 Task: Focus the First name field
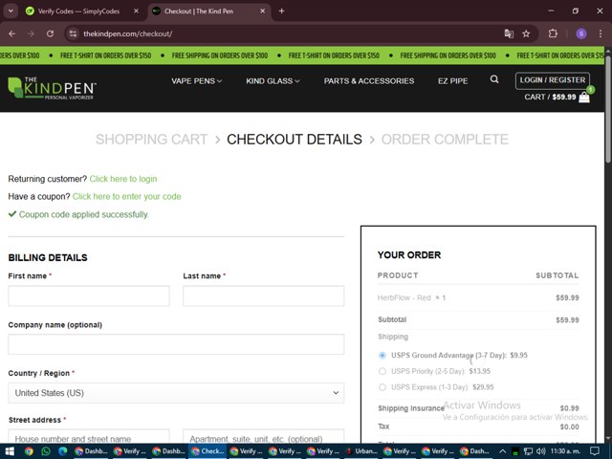pos(89,295)
